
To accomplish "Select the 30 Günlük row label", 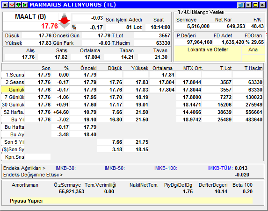I will point(13,105).
